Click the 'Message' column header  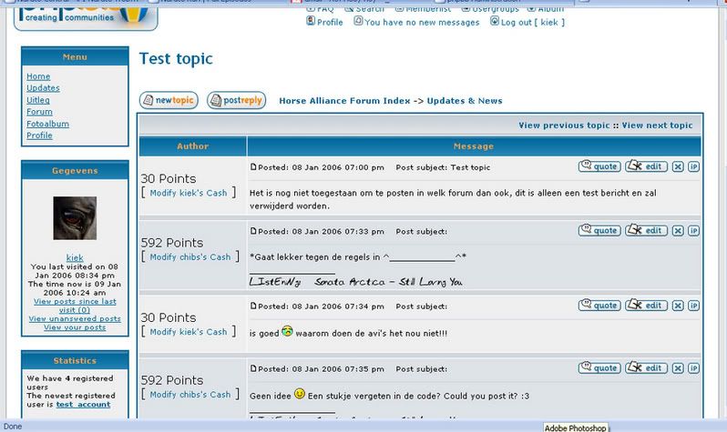point(474,146)
